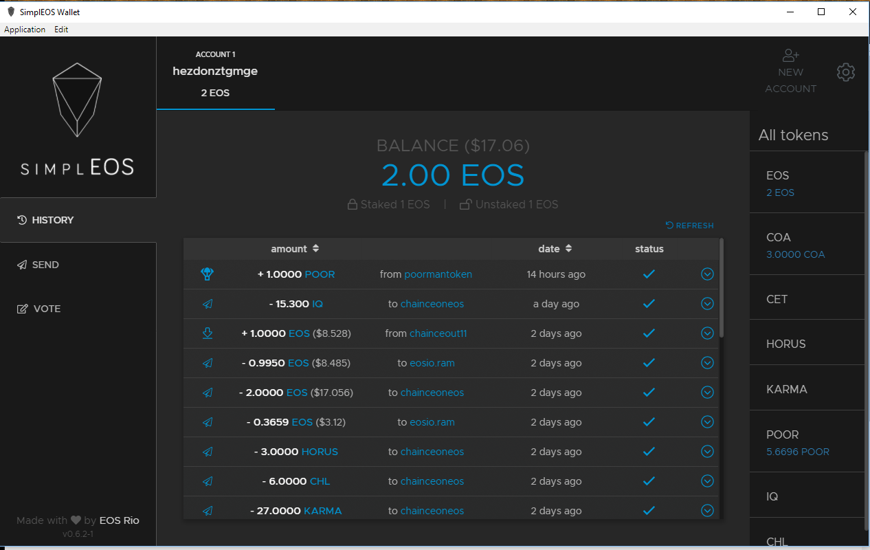Click chainceoneos link in HORUS row

432,452
